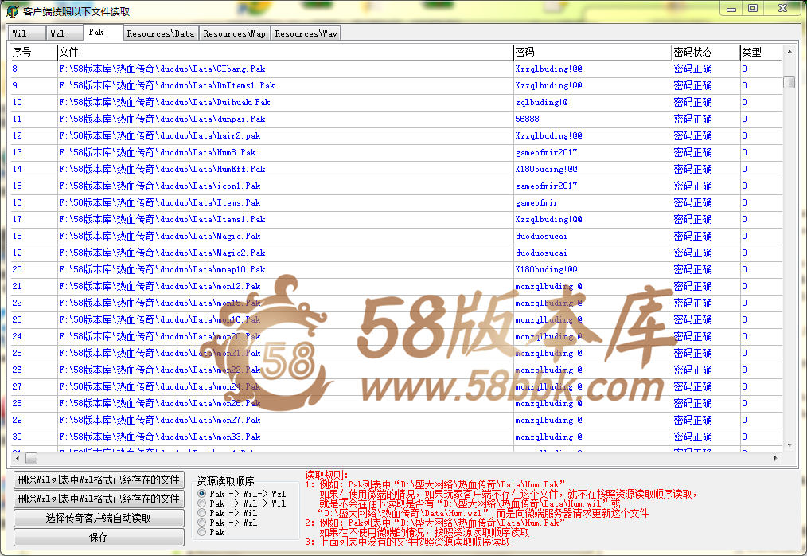Click the 序号 column header
Image resolution: width=807 pixels, height=556 pixels.
tap(33, 52)
